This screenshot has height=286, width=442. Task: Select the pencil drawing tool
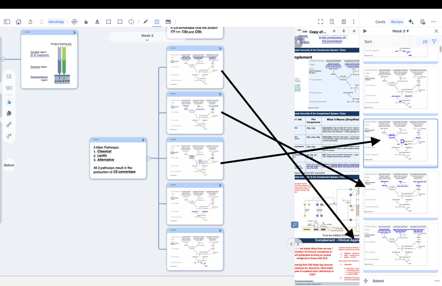coord(145,22)
